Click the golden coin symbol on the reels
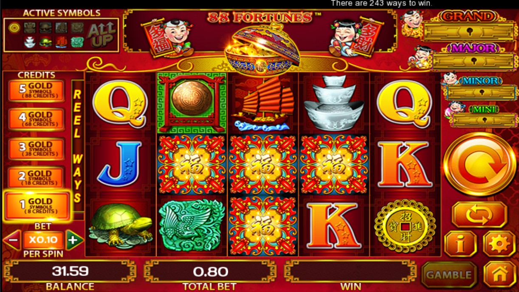Image resolution: width=519 pixels, height=292 pixels. click(405, 225)
